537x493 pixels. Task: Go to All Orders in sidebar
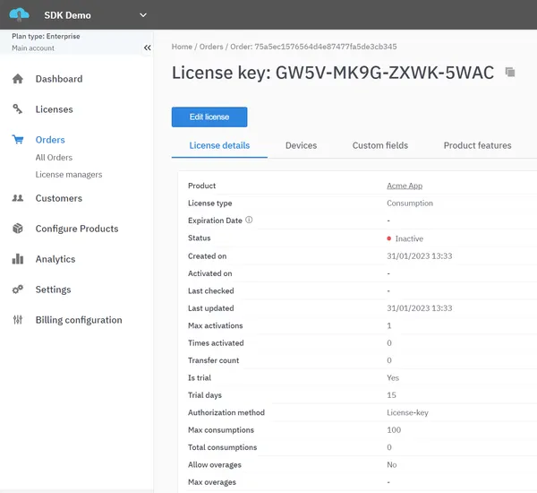[54, 158]
